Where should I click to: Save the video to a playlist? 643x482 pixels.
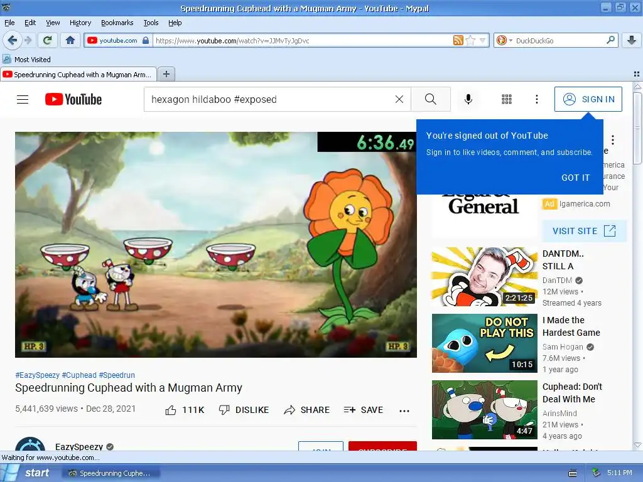pyautogui.click(x=364, y=410)
